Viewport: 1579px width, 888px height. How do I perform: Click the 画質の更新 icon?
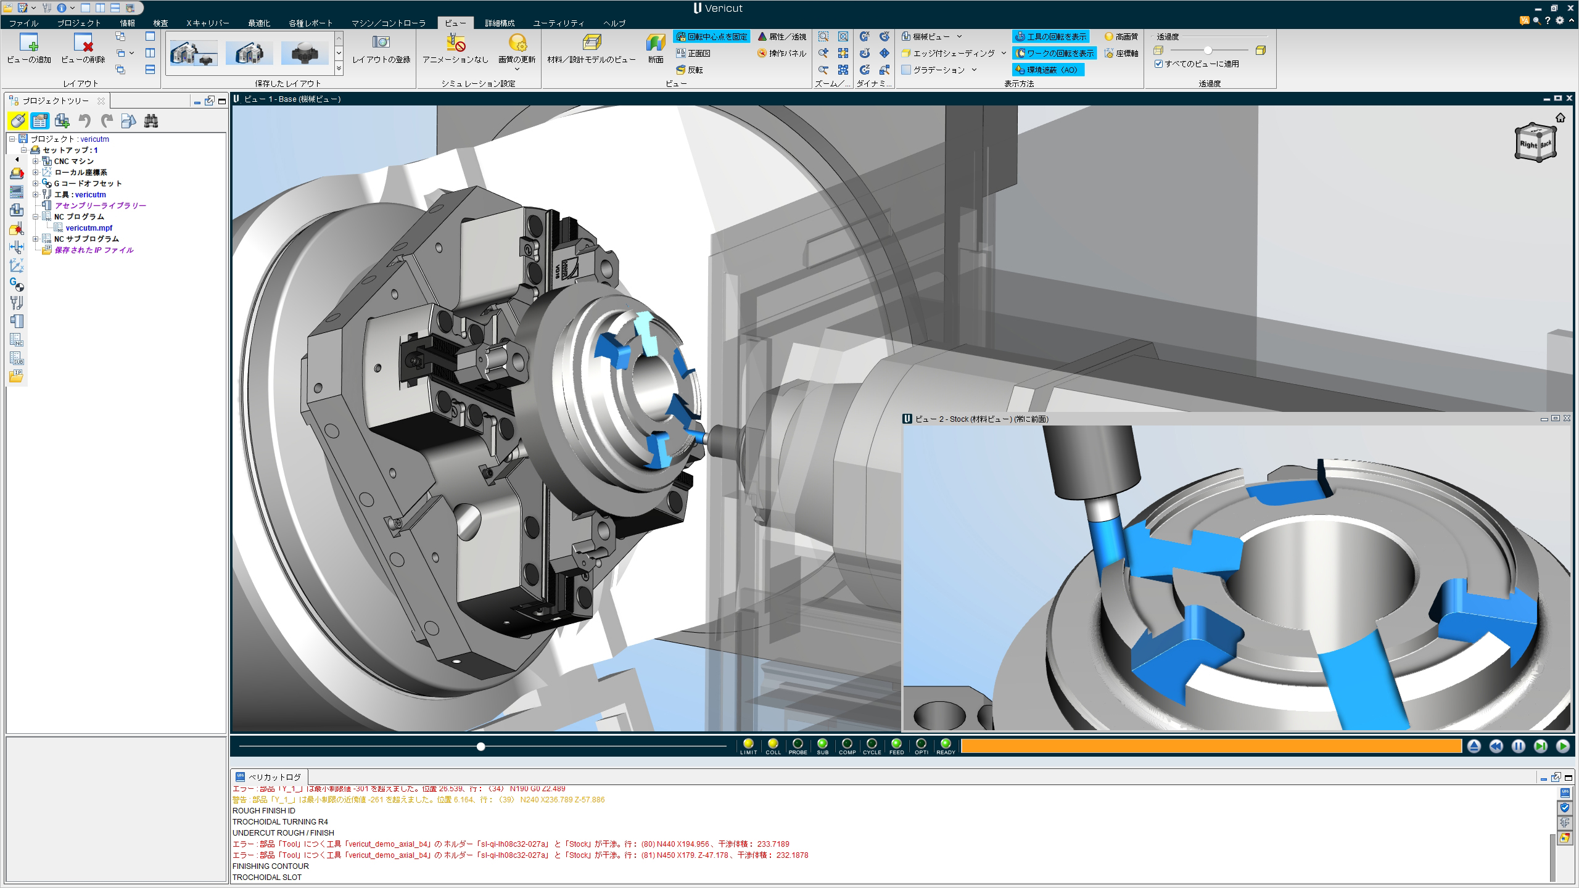click(x=517, y=43)
